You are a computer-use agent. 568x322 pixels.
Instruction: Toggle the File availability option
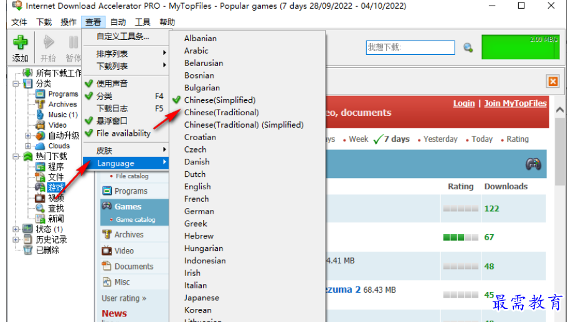click(x=126, y=133)
